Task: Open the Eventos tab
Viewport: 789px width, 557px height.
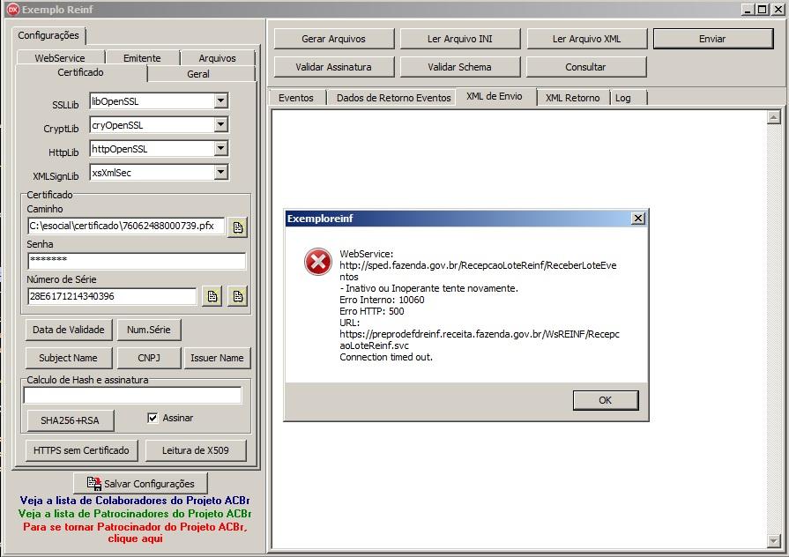Action: click(296, 98)
